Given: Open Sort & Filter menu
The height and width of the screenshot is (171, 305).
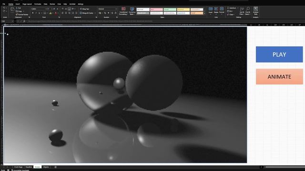Looking at the screenshot, I should tap(242, 11).
